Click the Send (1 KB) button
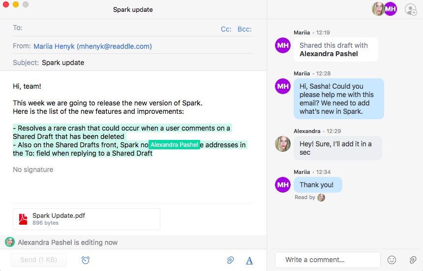Image resolution: width=423 pixels, height=271 pixels. point(39,260)
